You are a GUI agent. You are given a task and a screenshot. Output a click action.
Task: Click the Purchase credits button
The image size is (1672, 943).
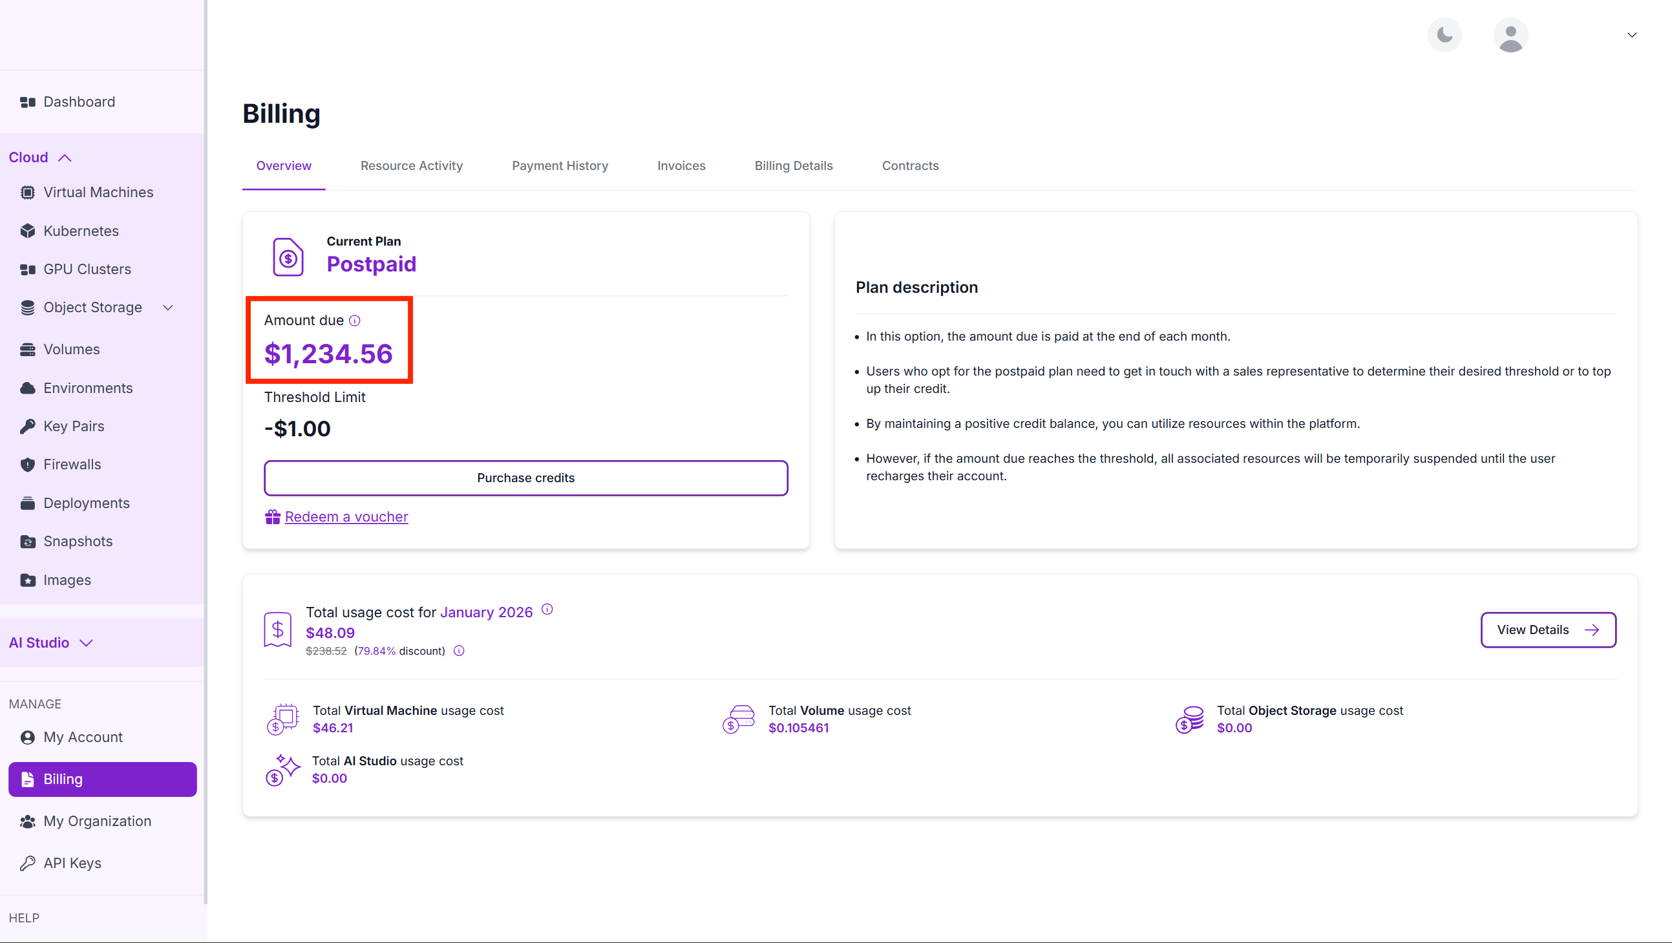coord(525,478)
